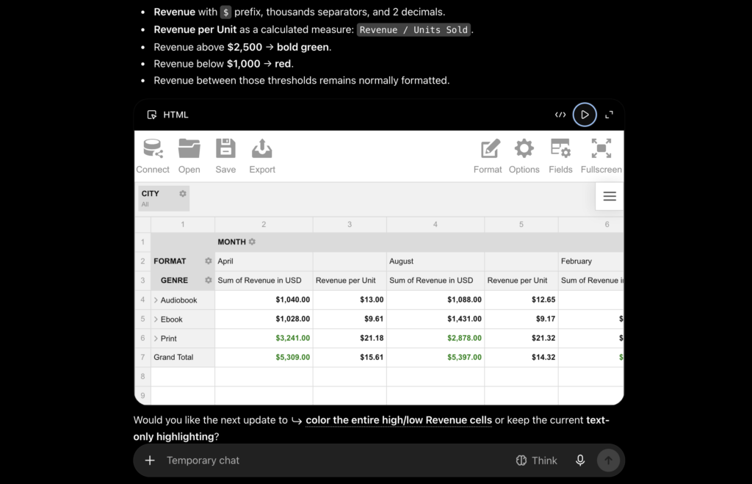The image size is (752, 484).
Task: Click the Connect data source icon
Action: [153, 156]
